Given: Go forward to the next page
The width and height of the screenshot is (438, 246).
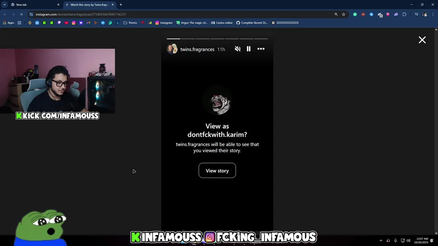Looking at the screenshot, I should pos(13,14).
